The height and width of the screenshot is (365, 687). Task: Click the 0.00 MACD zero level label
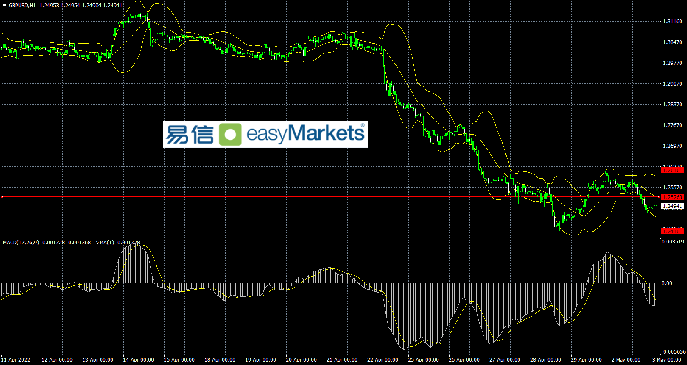(667, 283)
